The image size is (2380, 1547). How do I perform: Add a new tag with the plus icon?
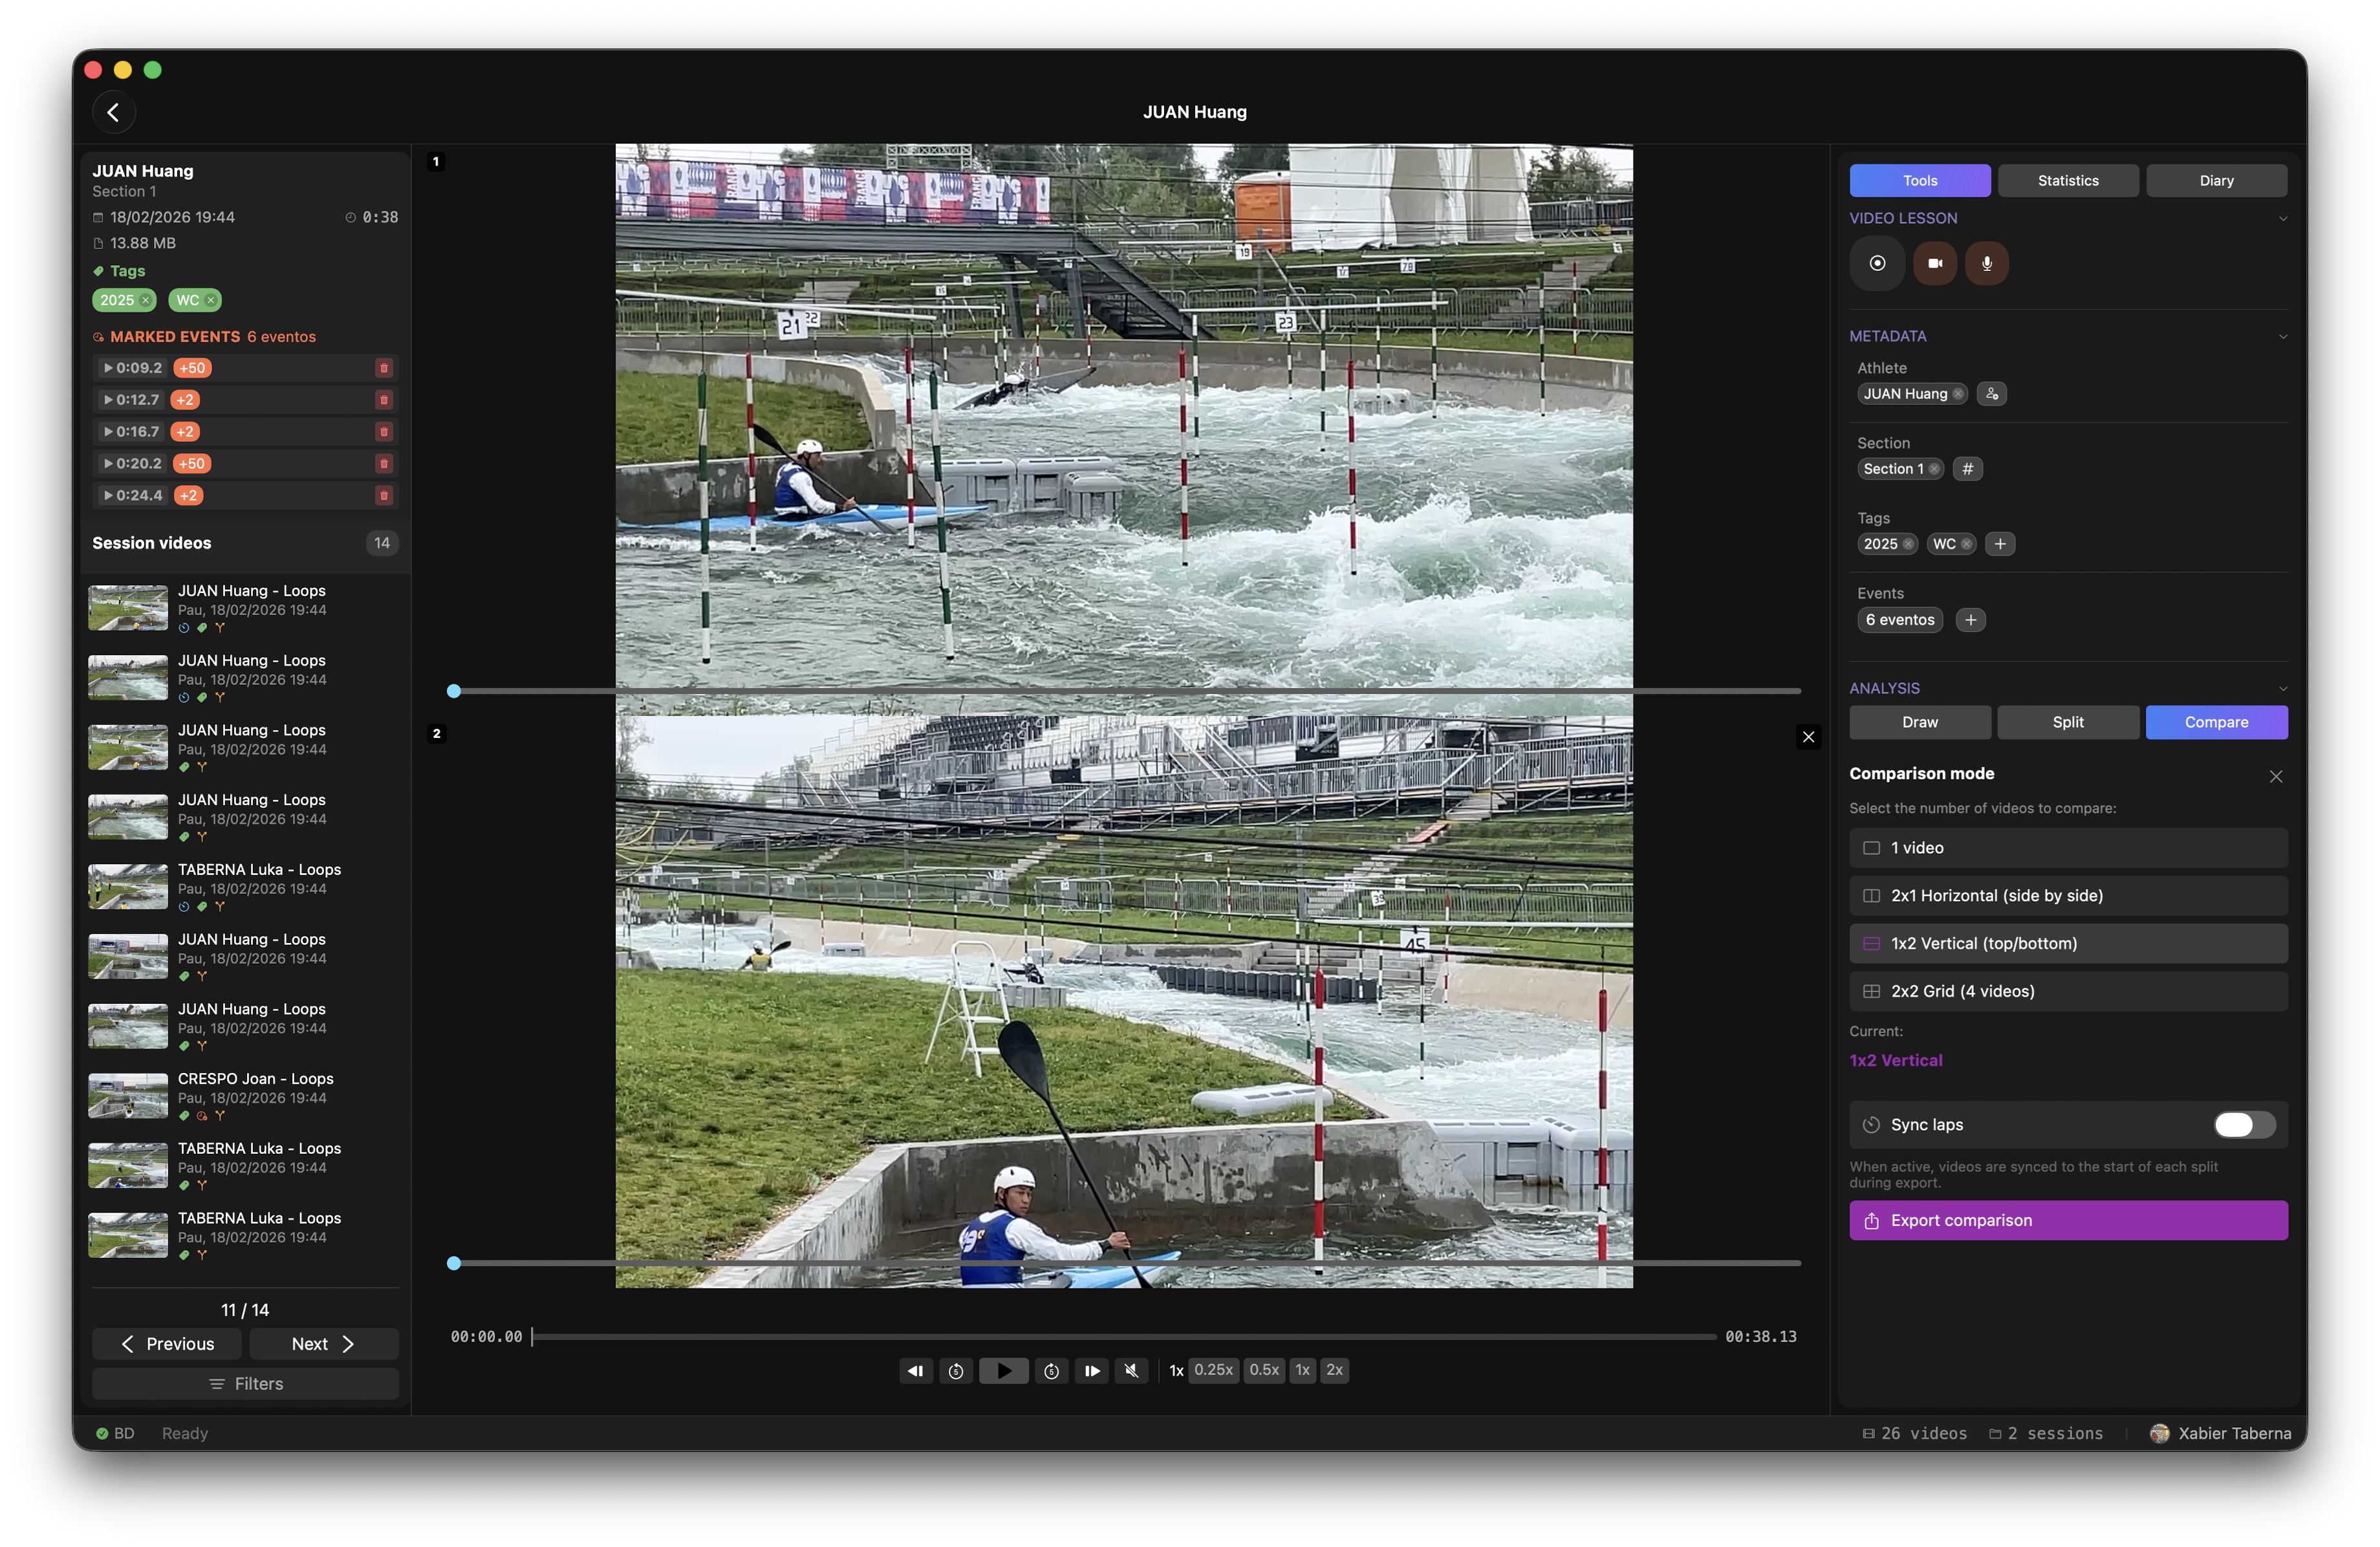(2000, 543)
